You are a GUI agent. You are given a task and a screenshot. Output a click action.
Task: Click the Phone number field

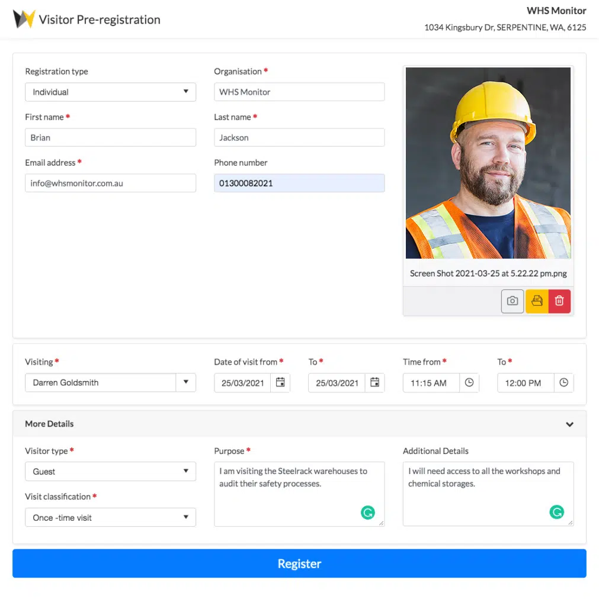(x=299, y=183)
